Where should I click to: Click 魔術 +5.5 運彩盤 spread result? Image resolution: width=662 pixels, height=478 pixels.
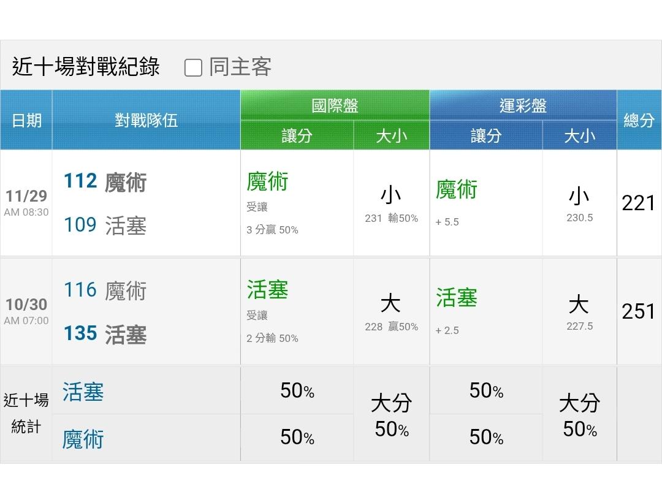point(457,201)
